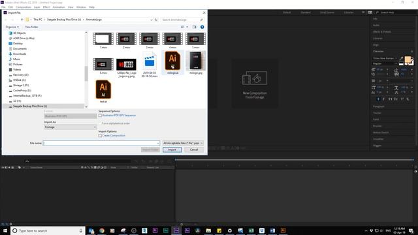Open Excel from the taskbar
Viewport: 418px width, 235px height.
click(251, 230)
